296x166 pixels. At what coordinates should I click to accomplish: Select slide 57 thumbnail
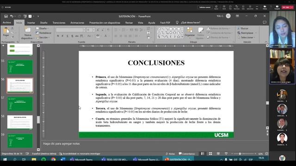click(20, 104)
